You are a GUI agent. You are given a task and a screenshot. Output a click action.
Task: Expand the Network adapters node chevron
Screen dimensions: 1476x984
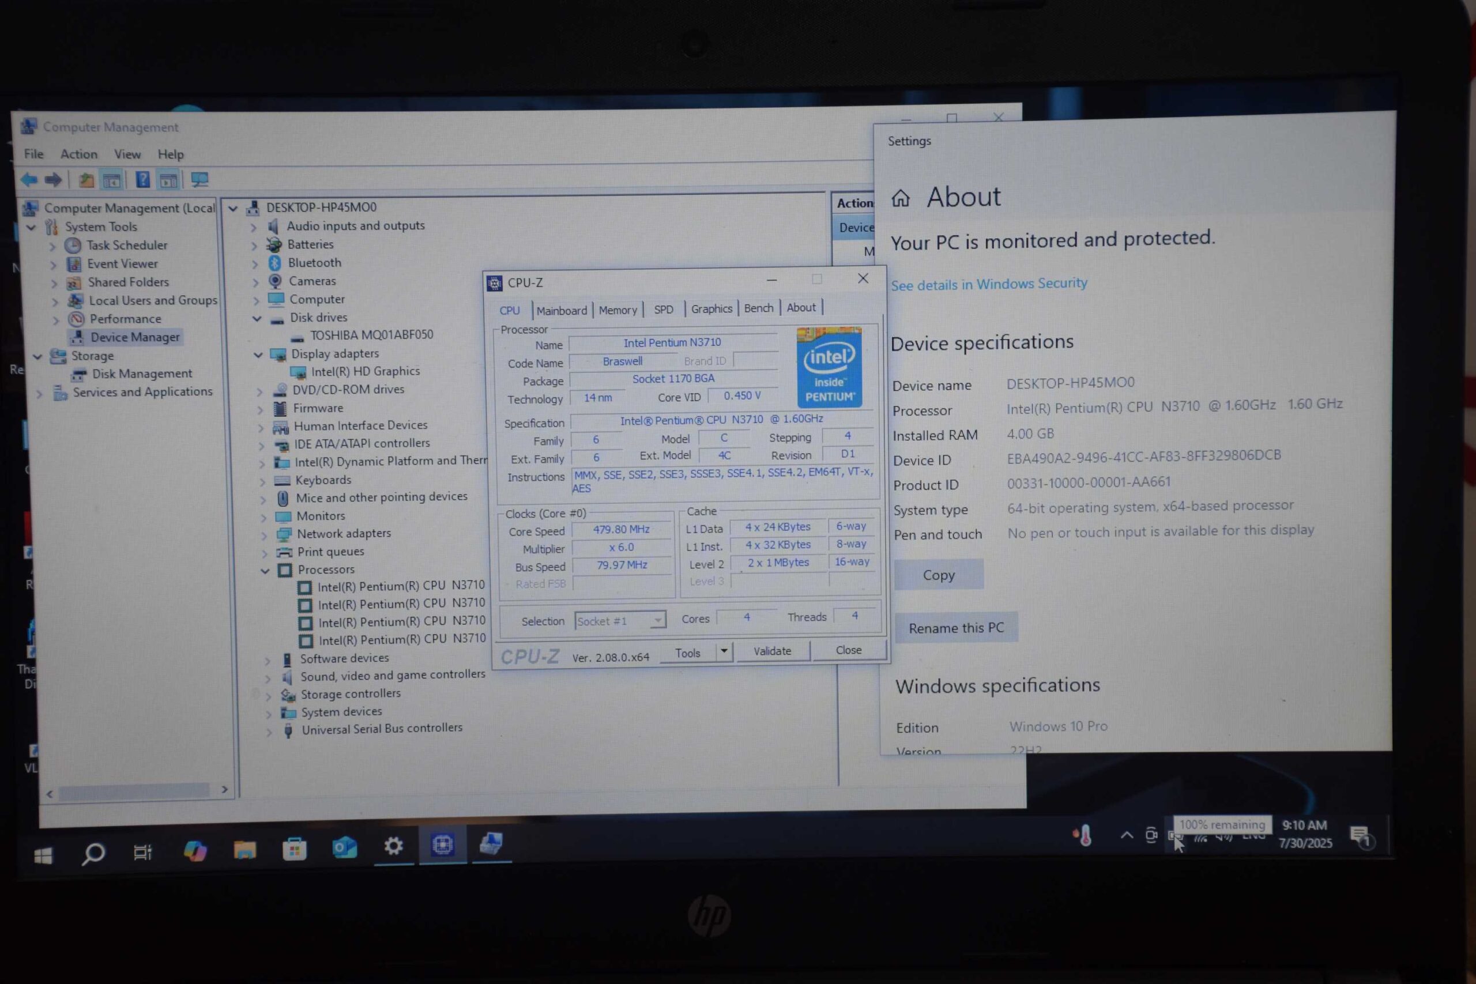263,536
